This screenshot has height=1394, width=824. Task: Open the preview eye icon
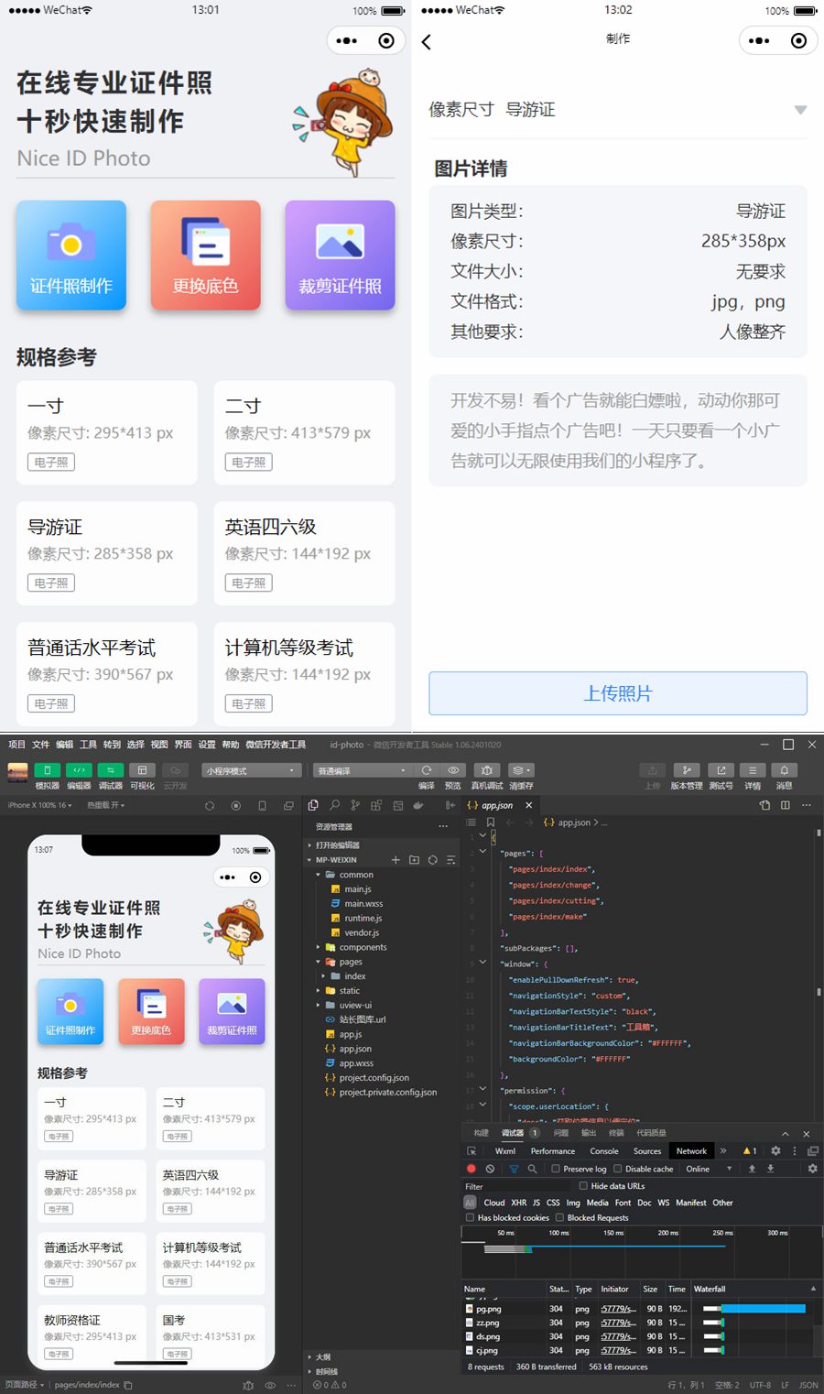point(453,770)
